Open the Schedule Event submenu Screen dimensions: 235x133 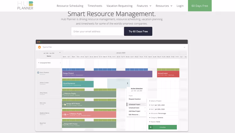point(137,108)
